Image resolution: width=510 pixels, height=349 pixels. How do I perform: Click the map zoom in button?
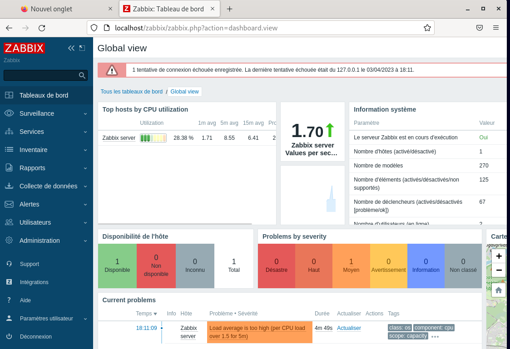point(499,256)
